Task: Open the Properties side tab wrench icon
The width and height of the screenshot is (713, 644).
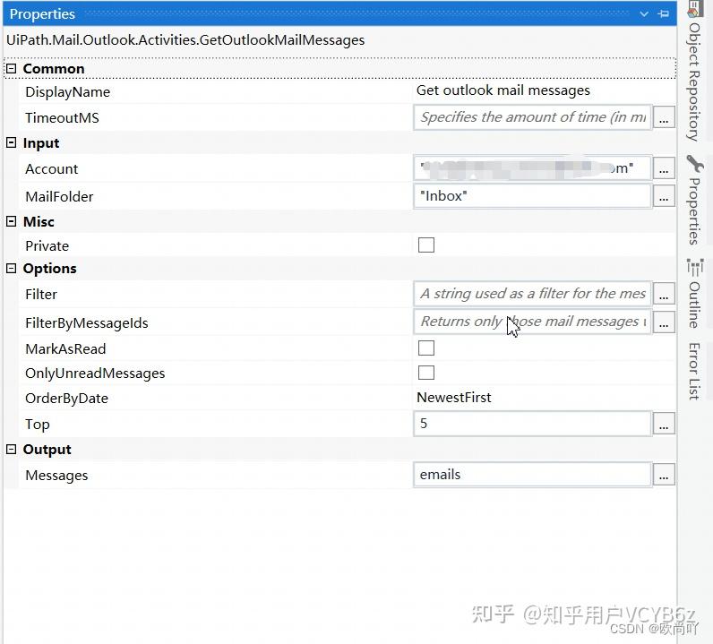Action: point(695,164)
